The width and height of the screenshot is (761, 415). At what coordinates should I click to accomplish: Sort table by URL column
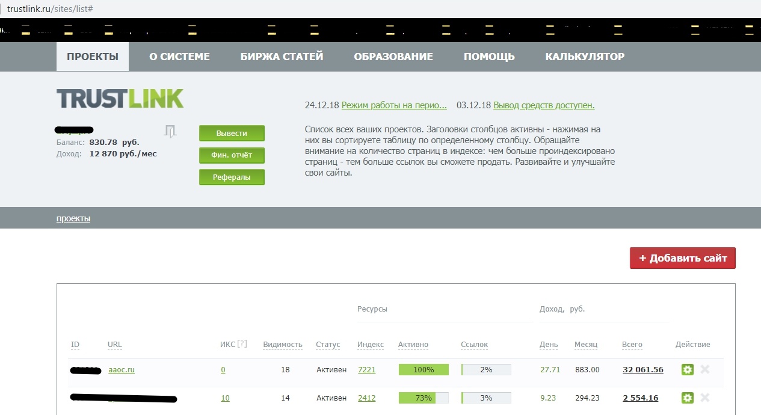tap(115, 345)
